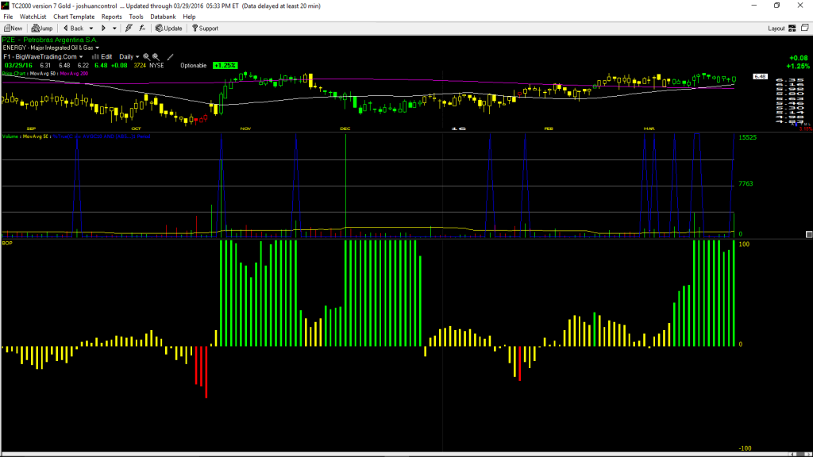This screenshot has height=457, width=813.
Task: Open the WatchList menu
Action: 33,17
